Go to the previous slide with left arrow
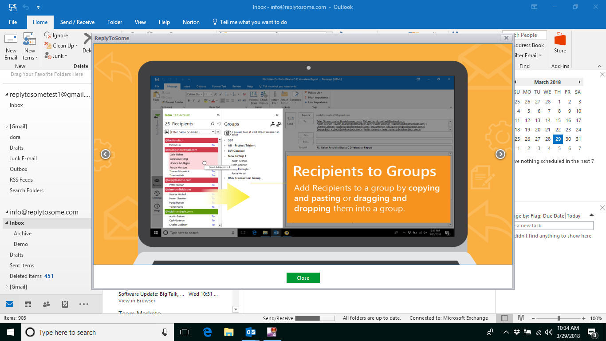 click(x=105, y=154)
